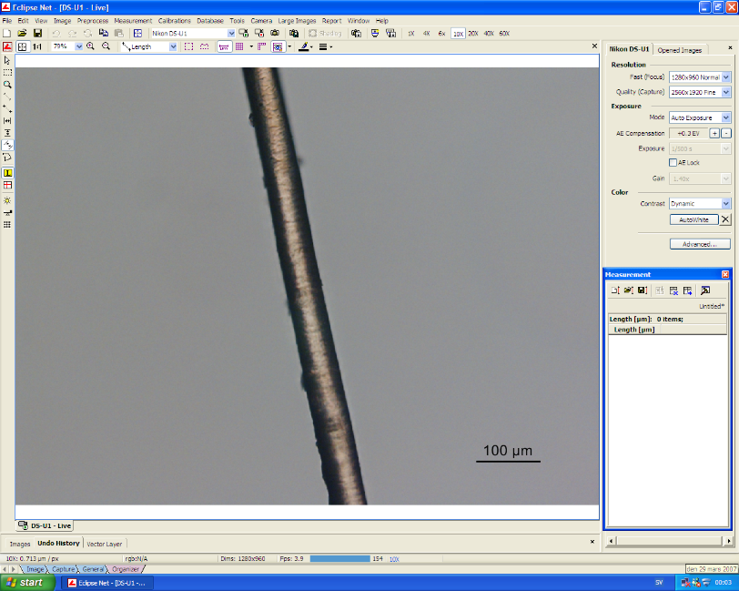This screenshot has height=591, width=739.
Task: Click the dashed rectangle ROI icon in second toolbar
Action: [x=188, y=46]
